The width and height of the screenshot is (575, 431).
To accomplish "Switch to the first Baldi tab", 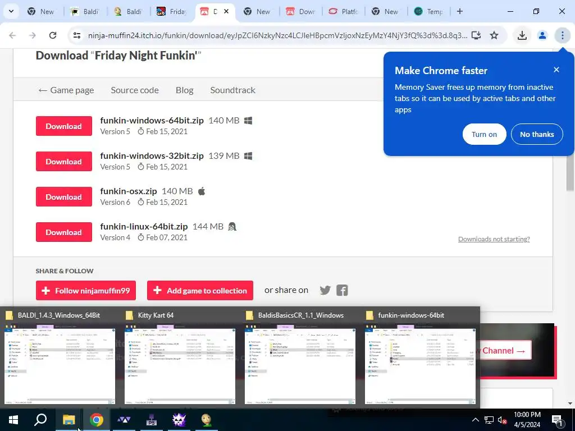I will pos(85,11).
